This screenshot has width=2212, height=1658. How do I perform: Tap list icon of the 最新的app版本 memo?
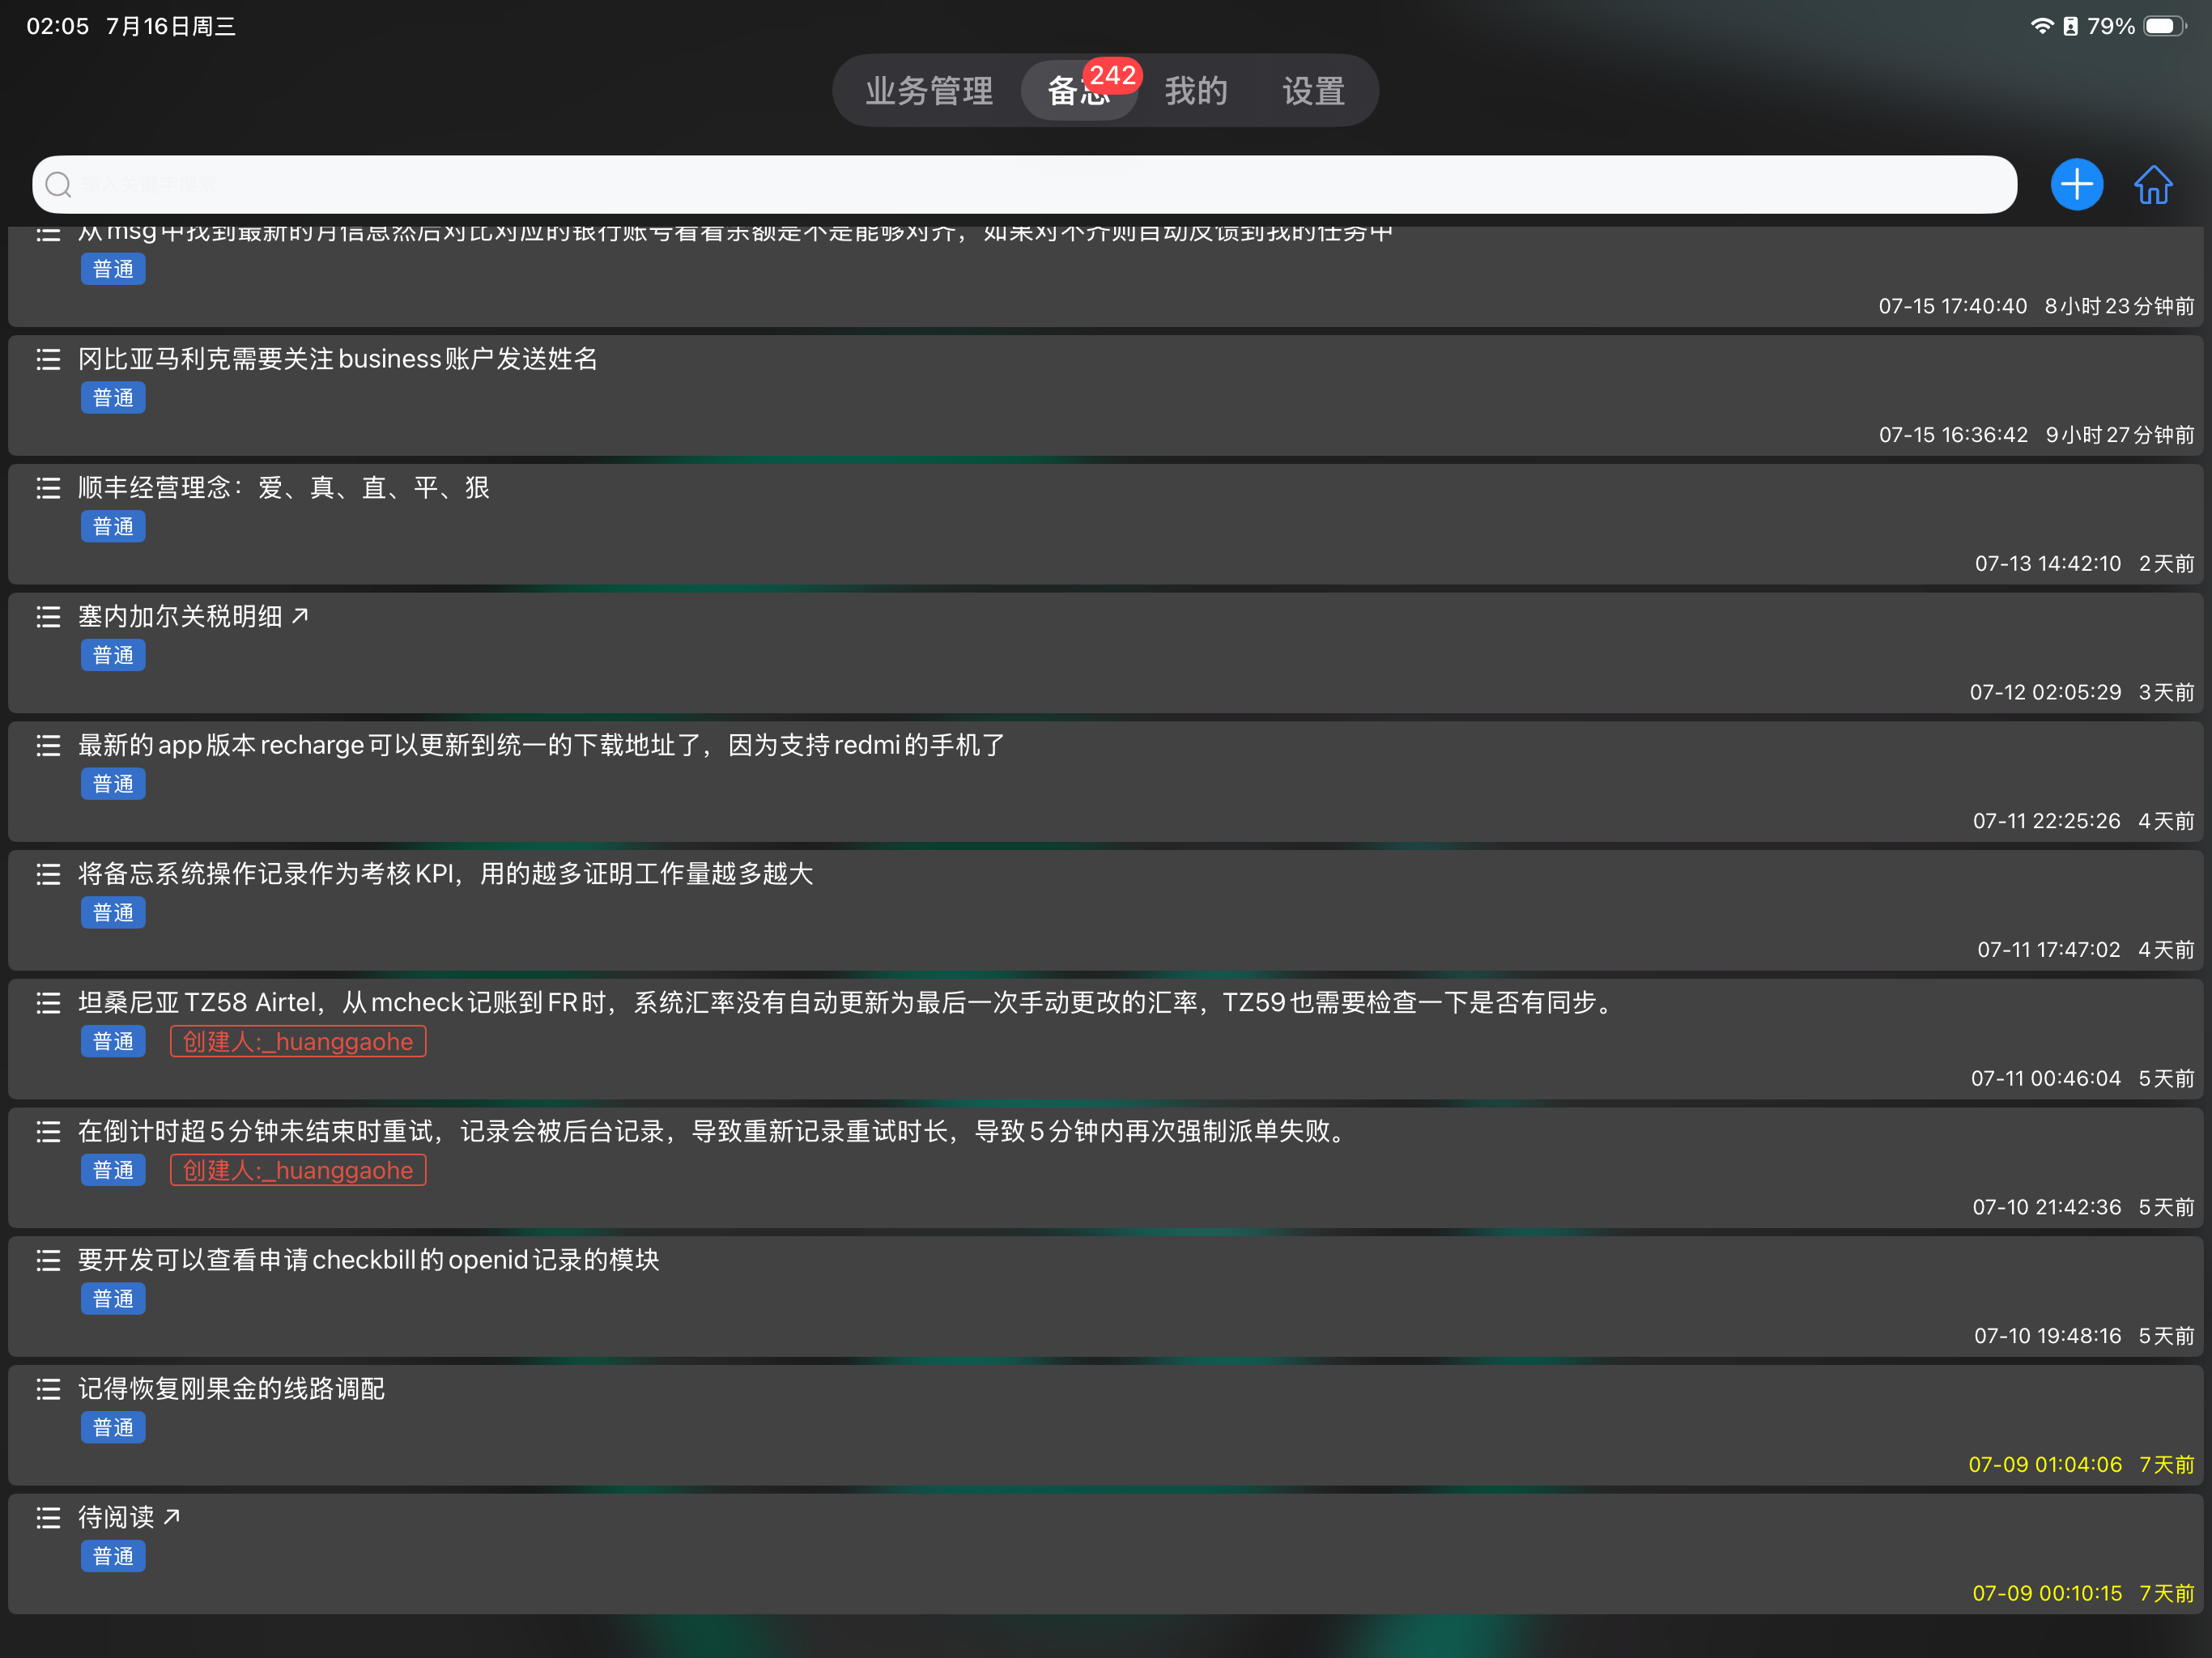pos(48,745)
